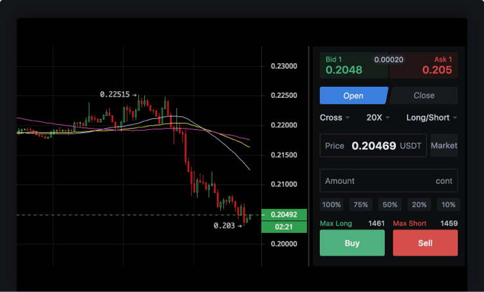Image resolution: width=484 pixels, height=292 pixels.
Task: Switch to the Close tab
Action: pos(423,96)
